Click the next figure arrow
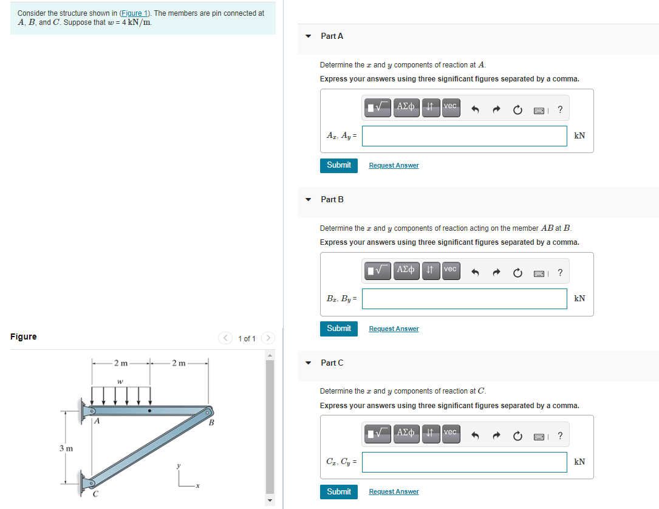The image size is (659, 509). tap(268, 338)
